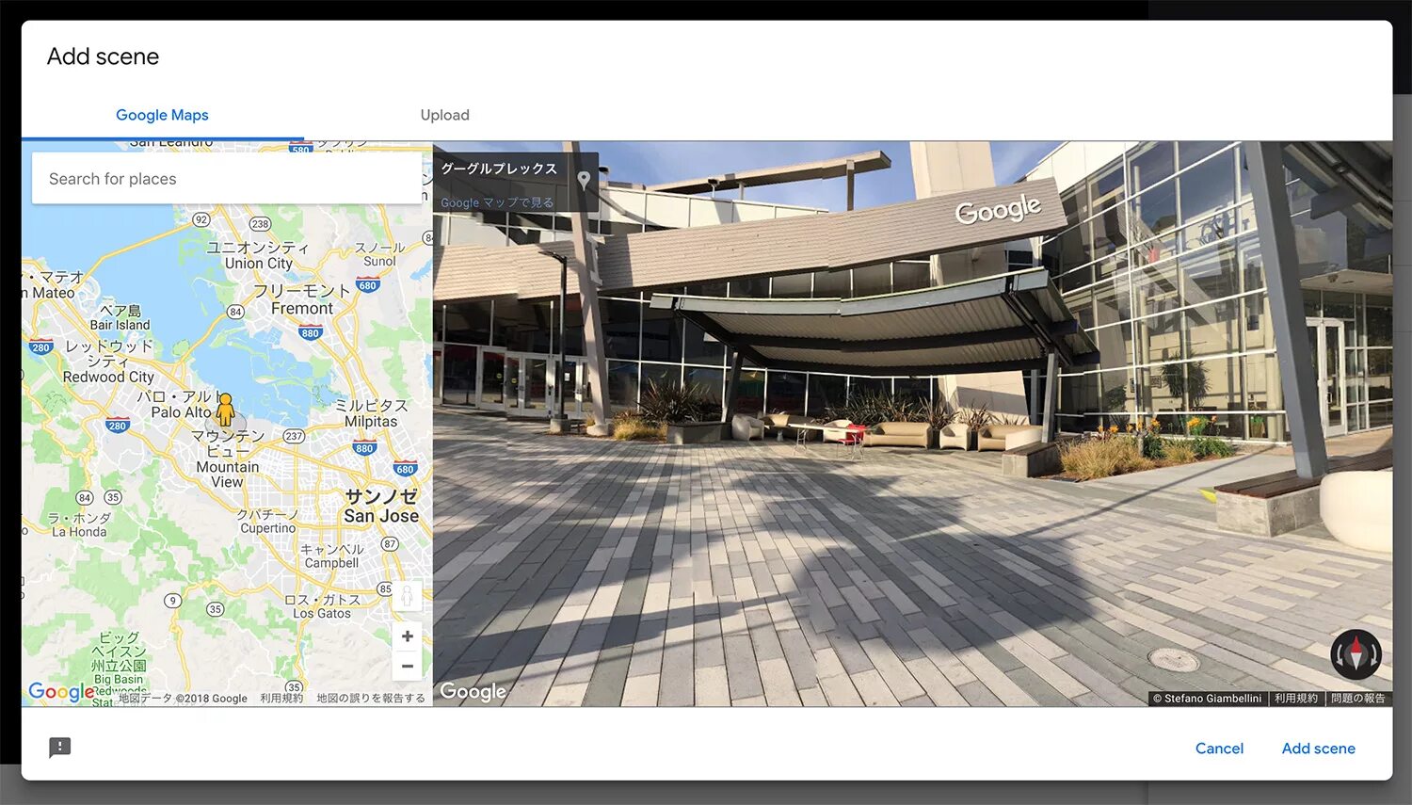The height and width of the screenshot is (805, 1412).
Task: Open the map's 利用規約 terms link
Action: pos(281,699)
